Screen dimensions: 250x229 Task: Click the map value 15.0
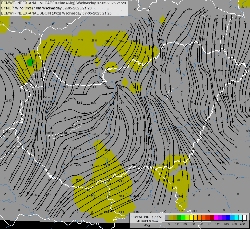click(93, 103)
